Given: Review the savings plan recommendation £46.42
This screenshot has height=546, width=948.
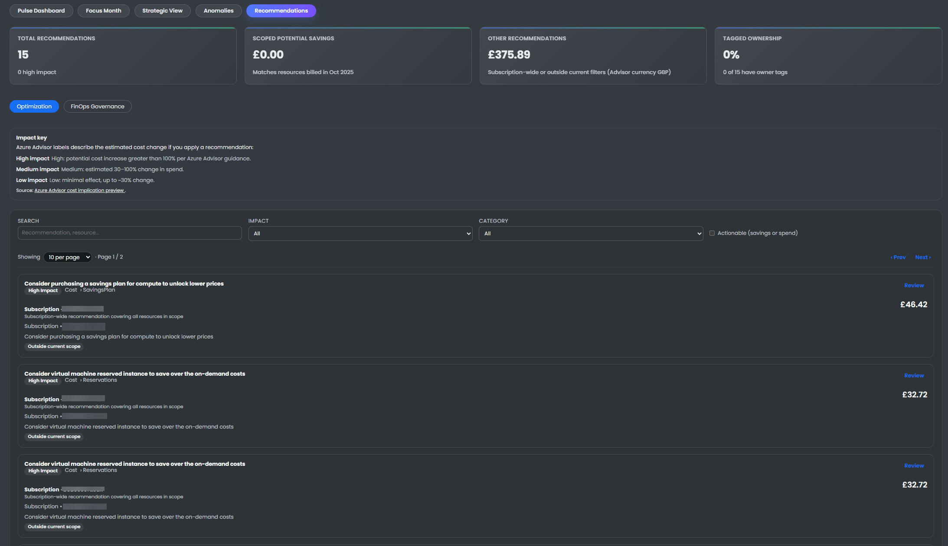Looking at the screenshot, I should point(914,286).
